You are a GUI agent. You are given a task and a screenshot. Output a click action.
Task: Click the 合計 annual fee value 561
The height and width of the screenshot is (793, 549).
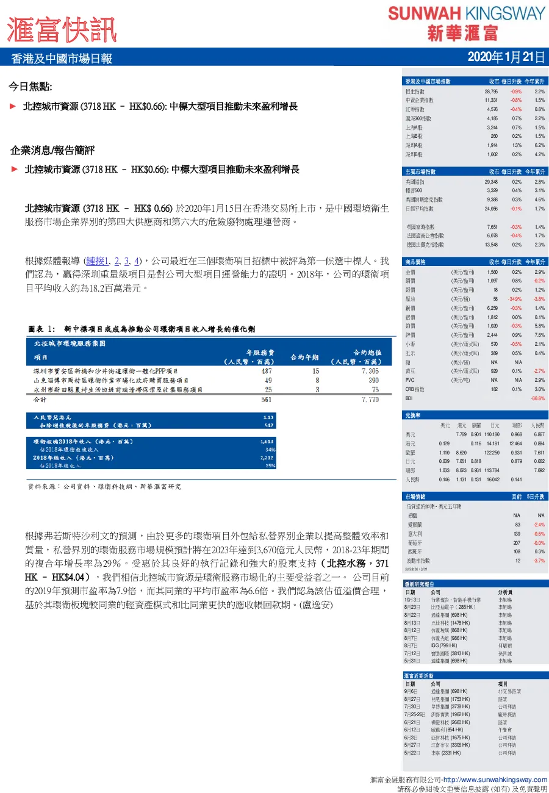(267, 400)
